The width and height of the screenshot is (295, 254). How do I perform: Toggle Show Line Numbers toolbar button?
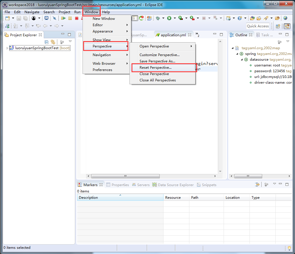(135, 18)
